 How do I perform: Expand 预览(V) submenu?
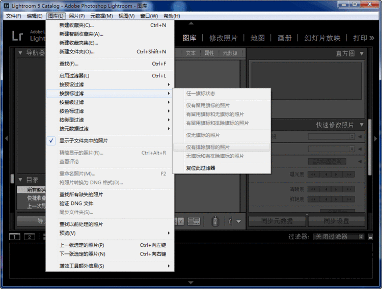coord(110,233)
